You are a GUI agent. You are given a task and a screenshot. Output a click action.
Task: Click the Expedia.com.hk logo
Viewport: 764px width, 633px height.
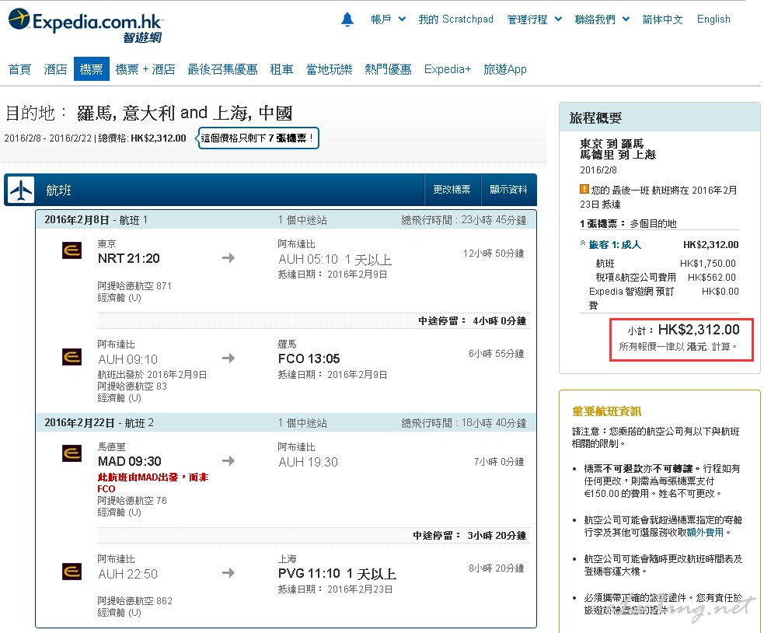pos(85,26)
